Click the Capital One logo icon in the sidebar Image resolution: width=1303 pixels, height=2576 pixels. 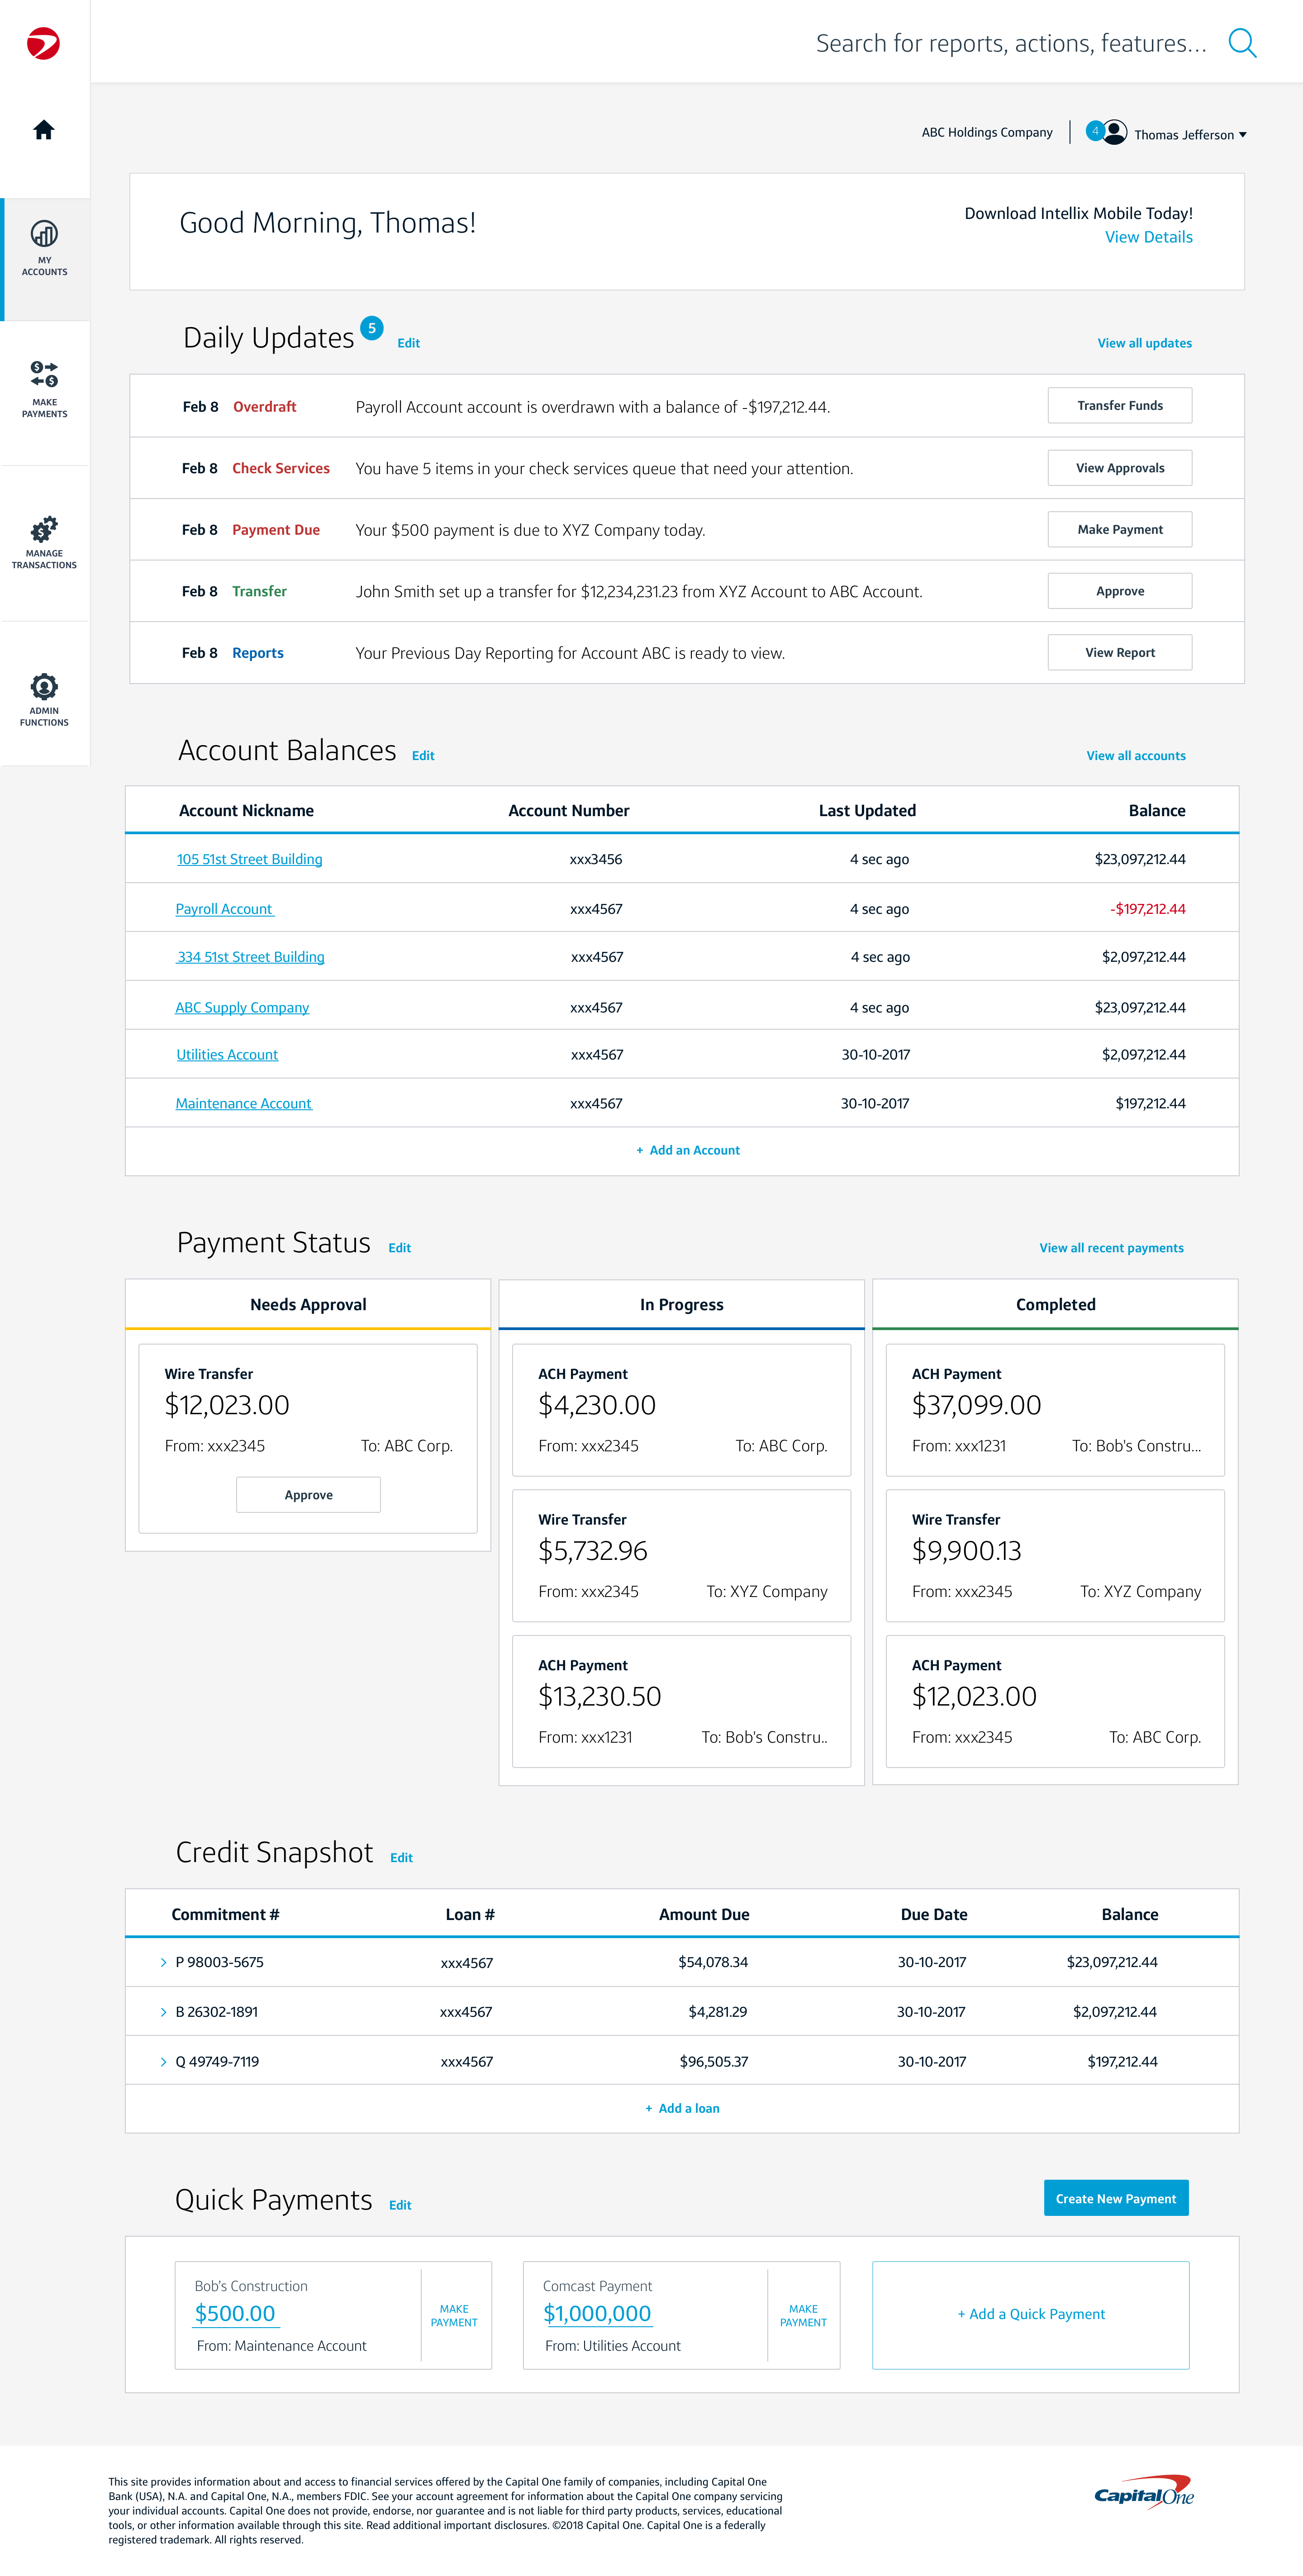[43, 44]
